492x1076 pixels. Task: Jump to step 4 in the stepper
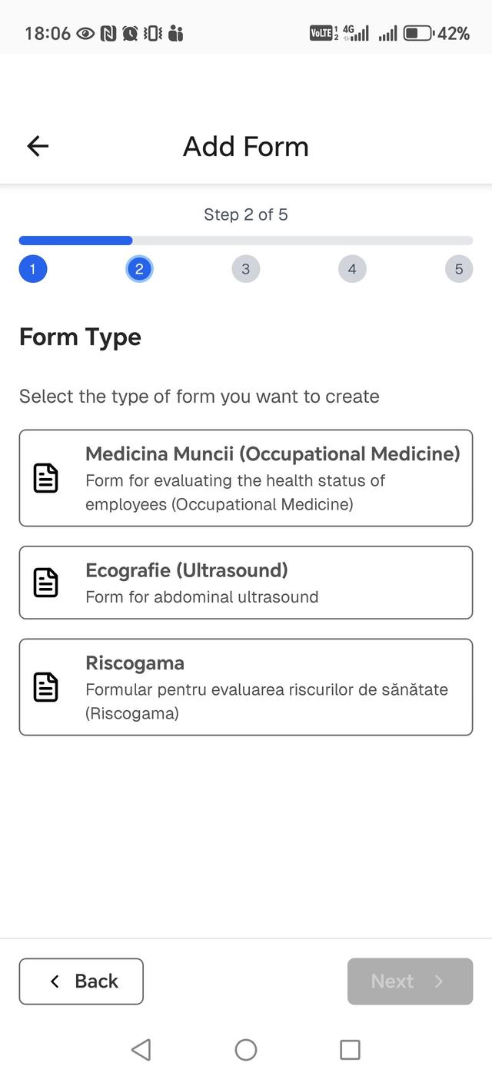pyautogui.click(x=352, y=269)
